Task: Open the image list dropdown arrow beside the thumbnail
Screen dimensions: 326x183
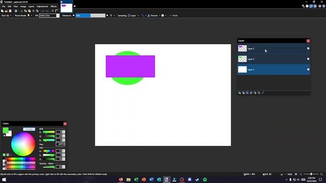Action: point(75,6)
